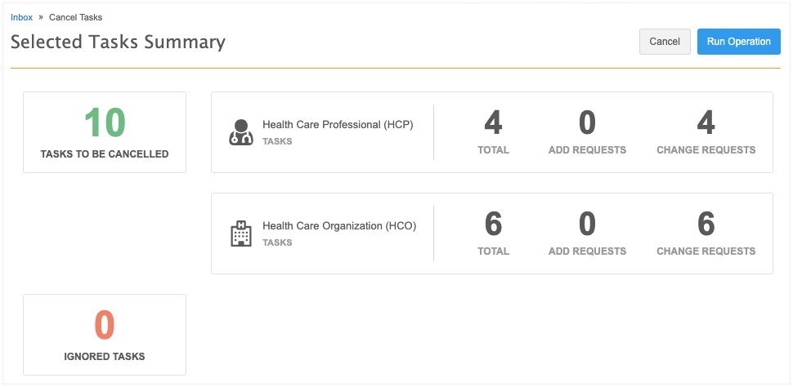Click the Health Care Organization building icon
Screen dimensions: 793x387
pyautogui.click(x=240, y=234)
